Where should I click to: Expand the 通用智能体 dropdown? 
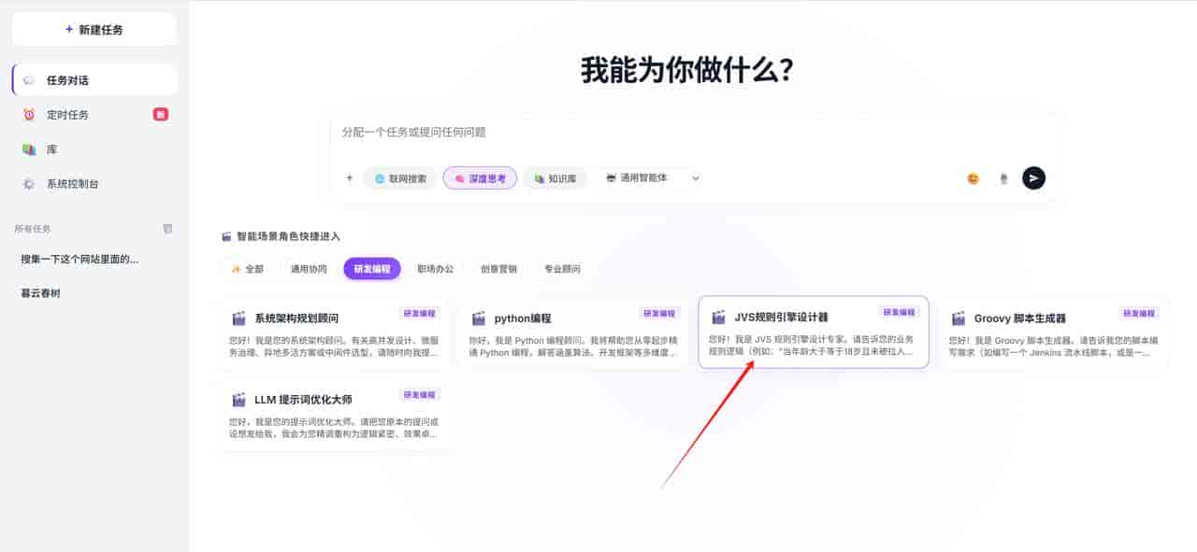pos(652,177)
